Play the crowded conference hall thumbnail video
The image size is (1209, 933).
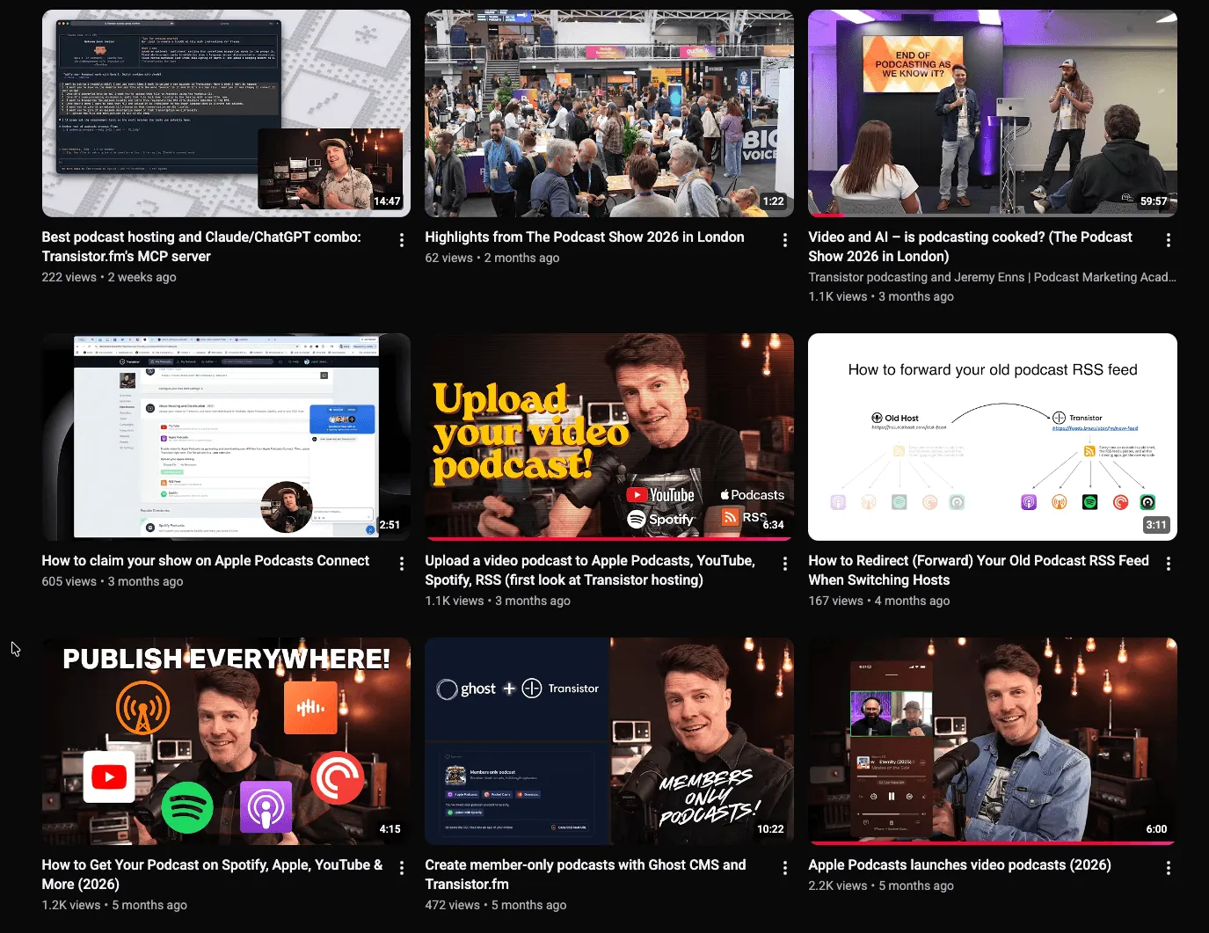[609, 113]
